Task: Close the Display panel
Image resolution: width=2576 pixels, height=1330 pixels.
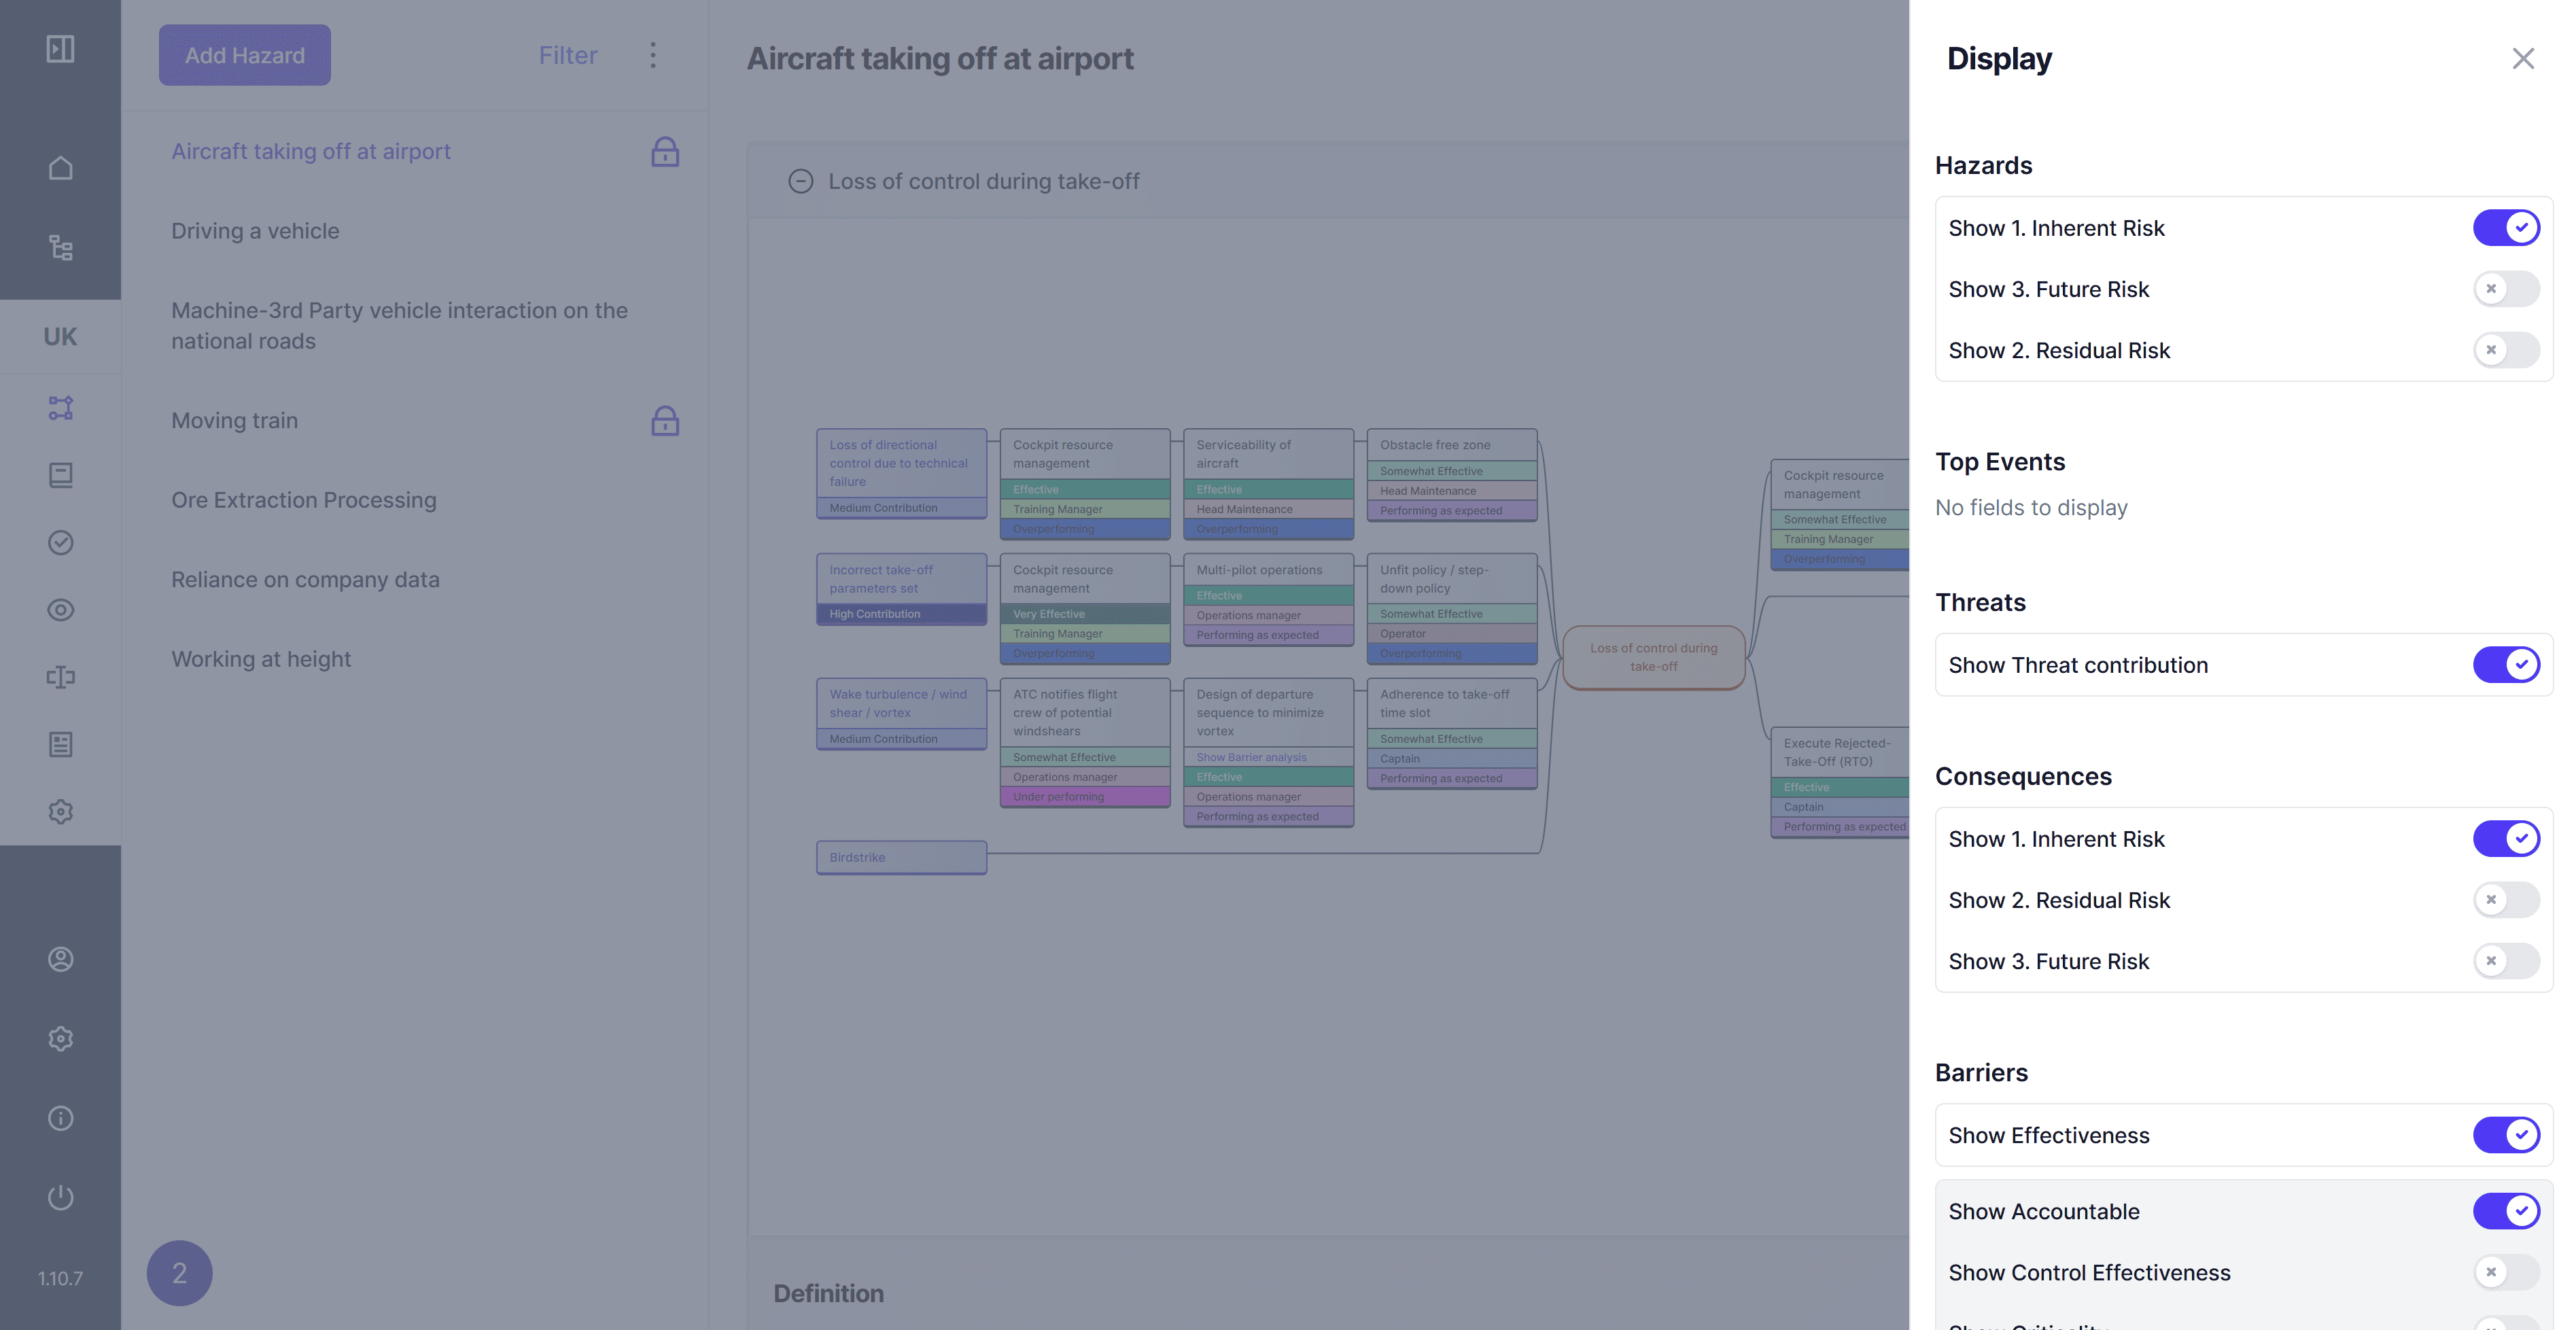Action: tap(2522, 58)
